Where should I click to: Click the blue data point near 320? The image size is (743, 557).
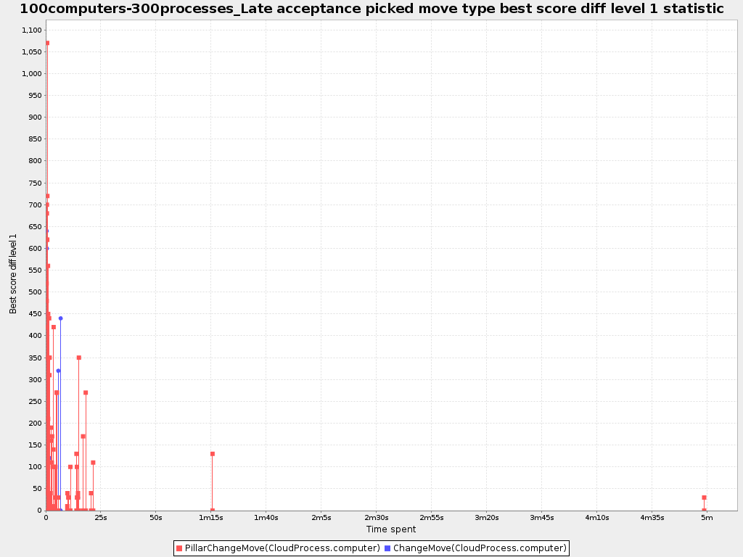click(x=58, y=371)
